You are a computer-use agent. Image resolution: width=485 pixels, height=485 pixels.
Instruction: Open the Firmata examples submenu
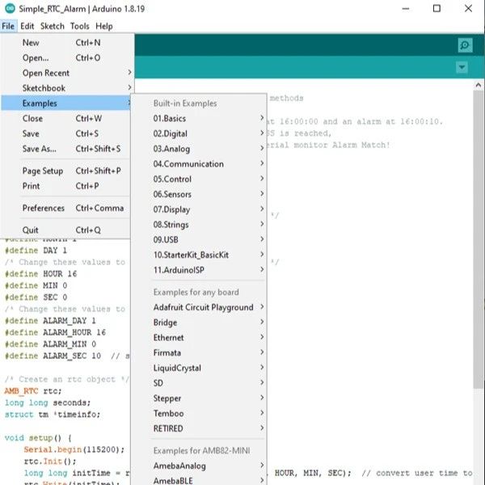pyautogui.click(x=199, y=352)
